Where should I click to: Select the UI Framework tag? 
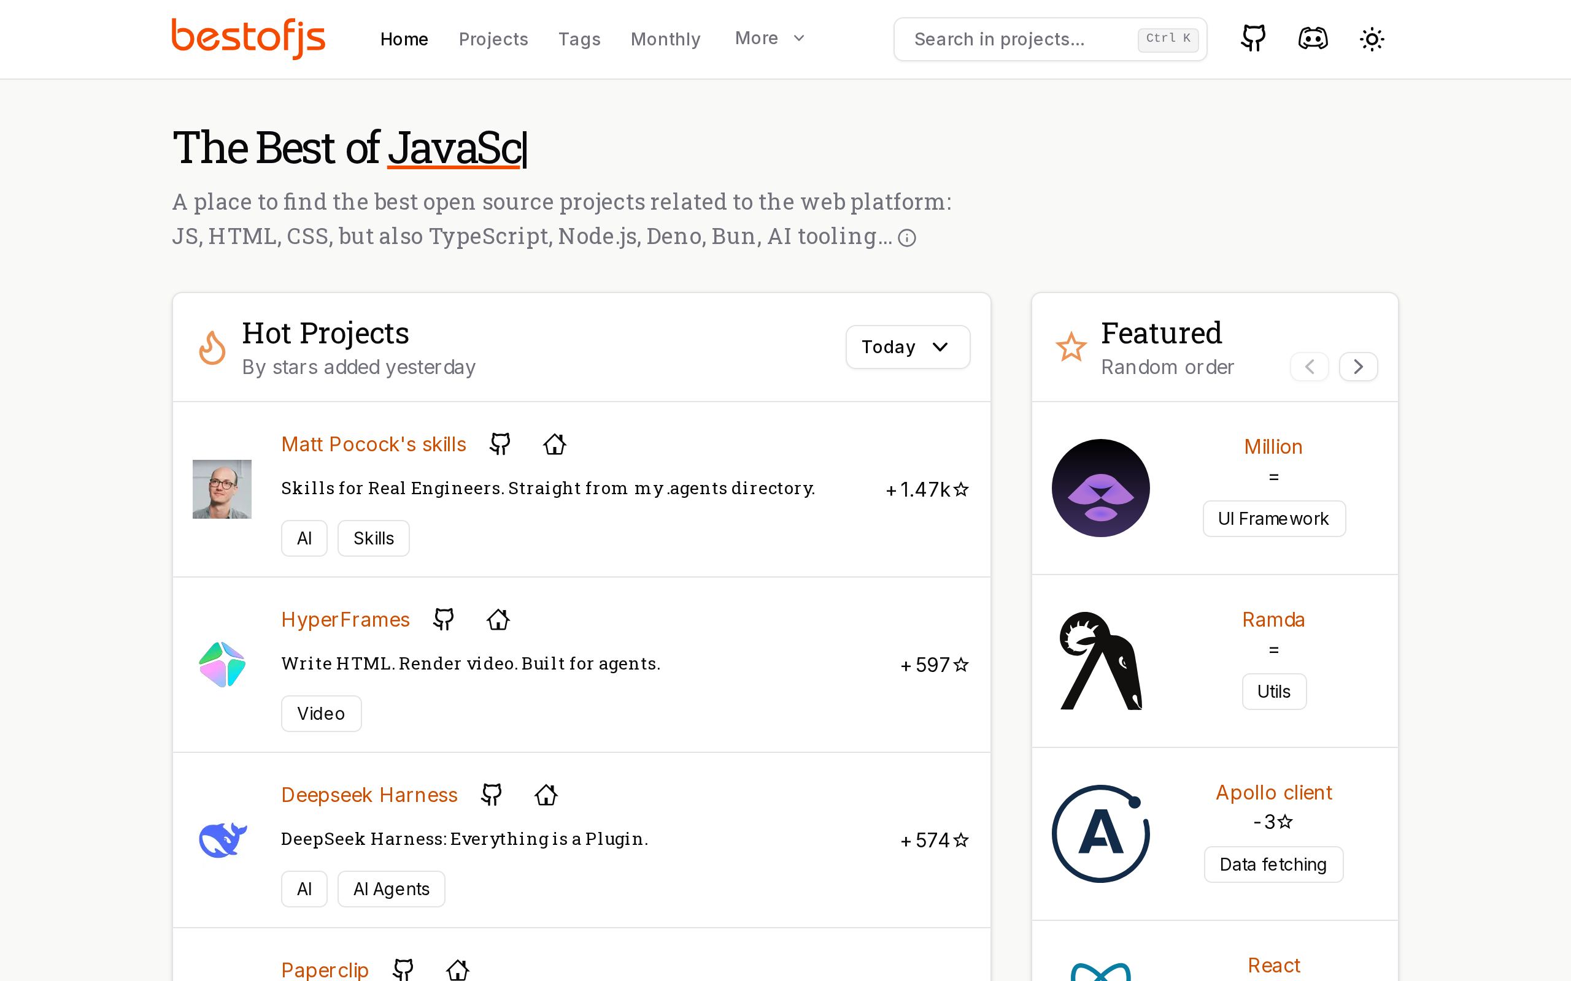click(x=1274, y=519)
